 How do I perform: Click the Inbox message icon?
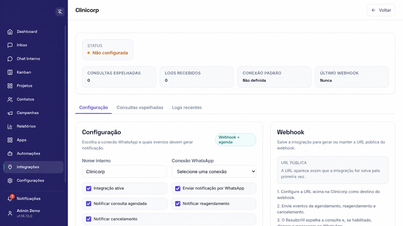point(10,45)
